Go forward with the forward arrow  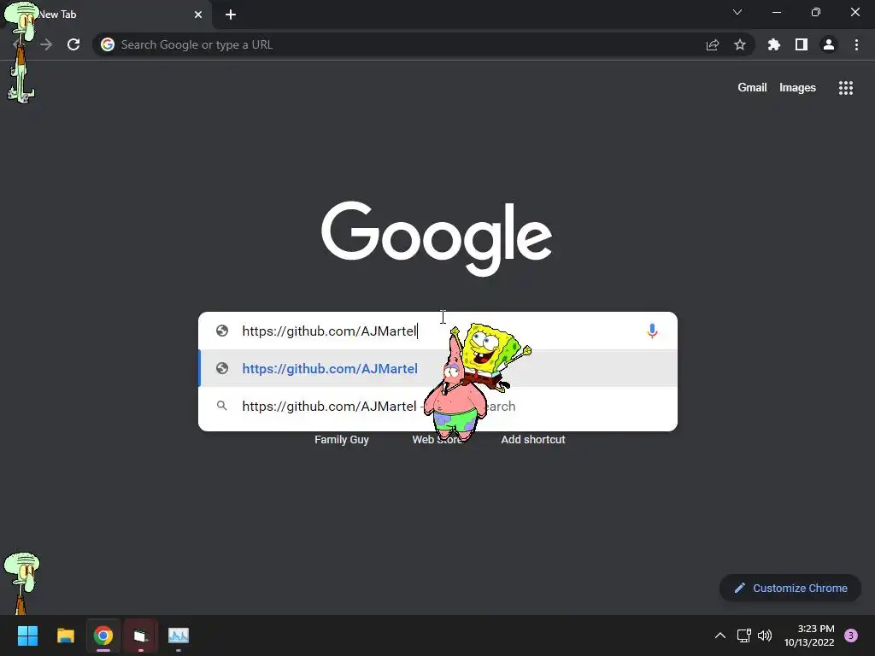tap(46, 44)
